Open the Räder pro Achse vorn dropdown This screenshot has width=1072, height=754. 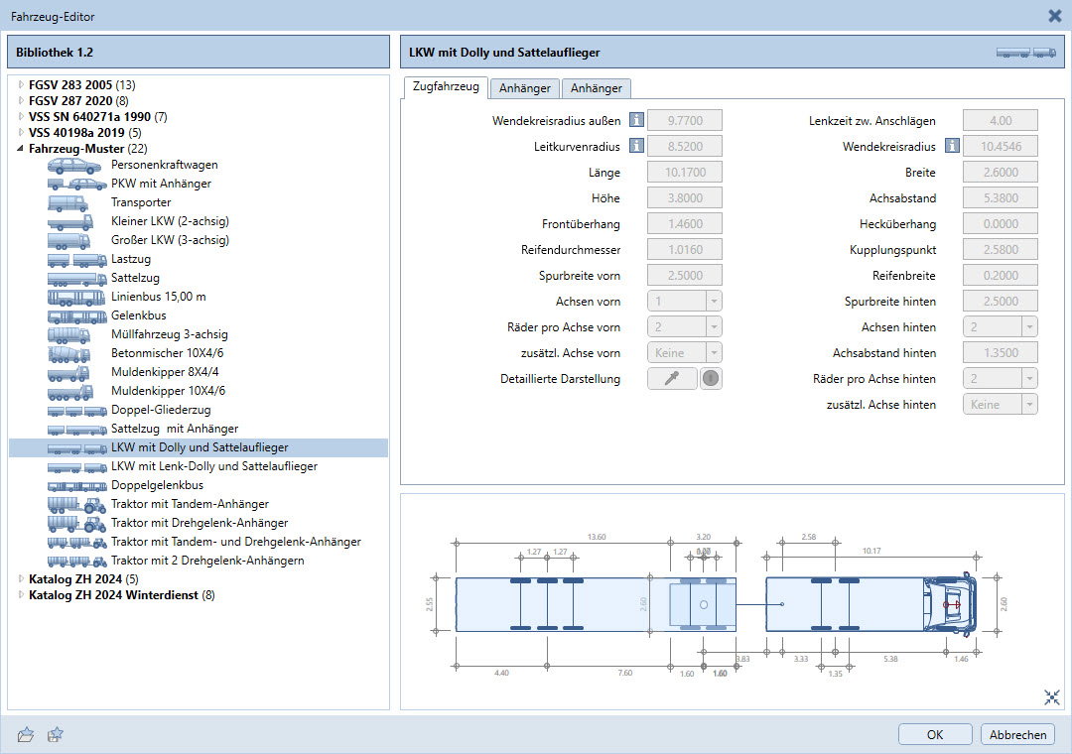pyautogui.click(x=685, y=327)
